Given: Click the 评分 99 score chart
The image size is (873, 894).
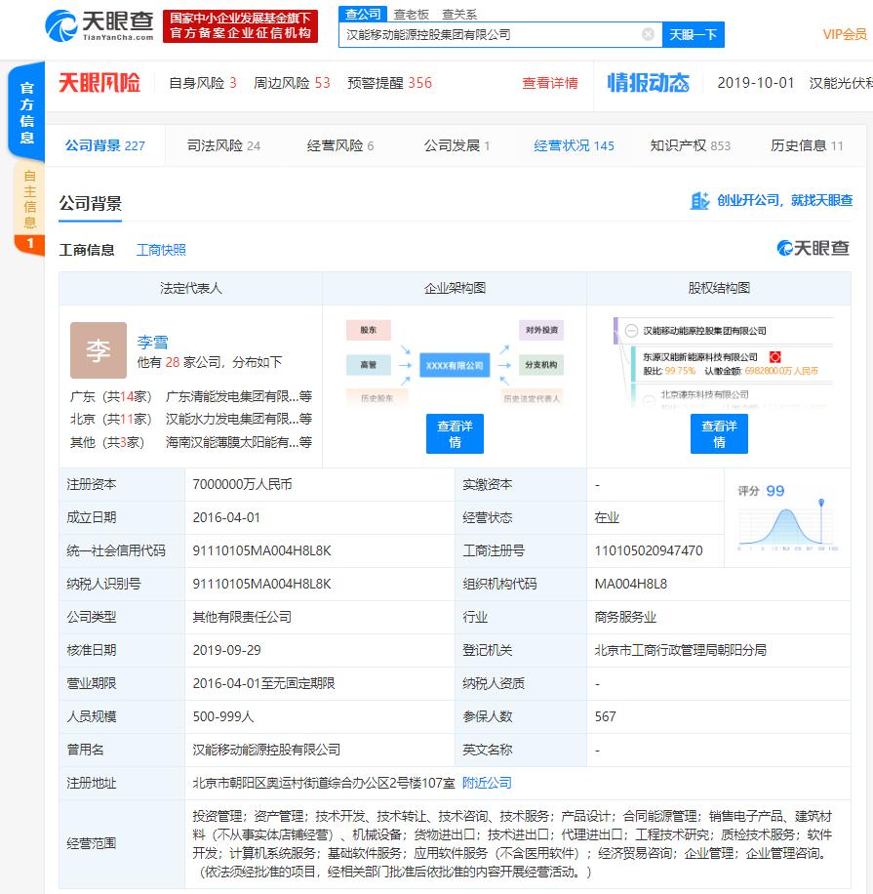Looking at the screenshot, I should tap(787, 517).
